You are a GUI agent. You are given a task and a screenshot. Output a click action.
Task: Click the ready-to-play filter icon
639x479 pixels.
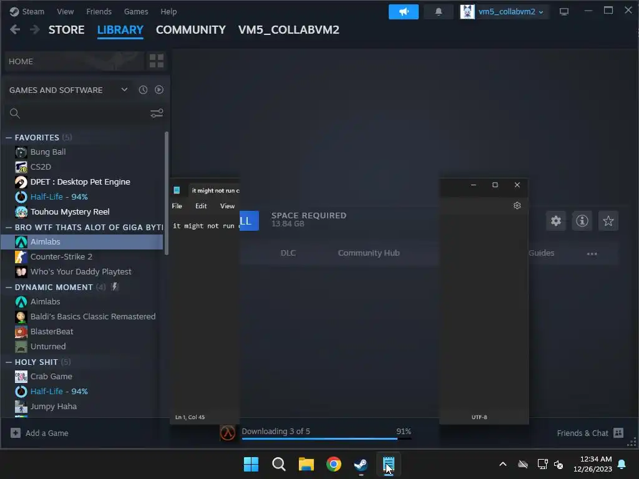click(159, 90)
